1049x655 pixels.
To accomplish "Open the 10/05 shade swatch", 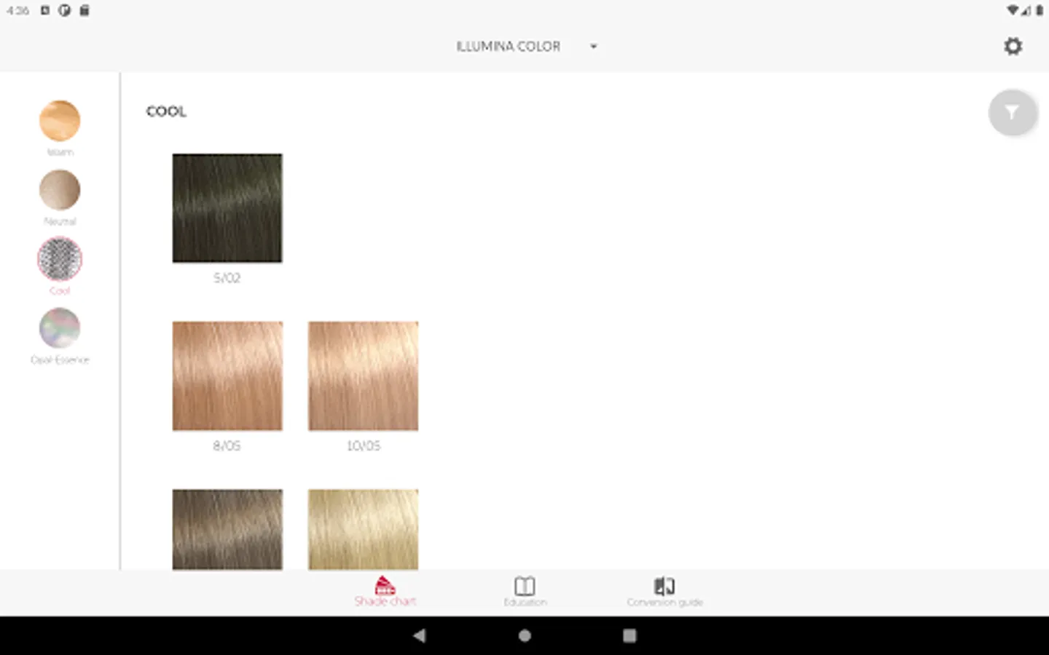I will pyautogui.click(x=364, y=376).
